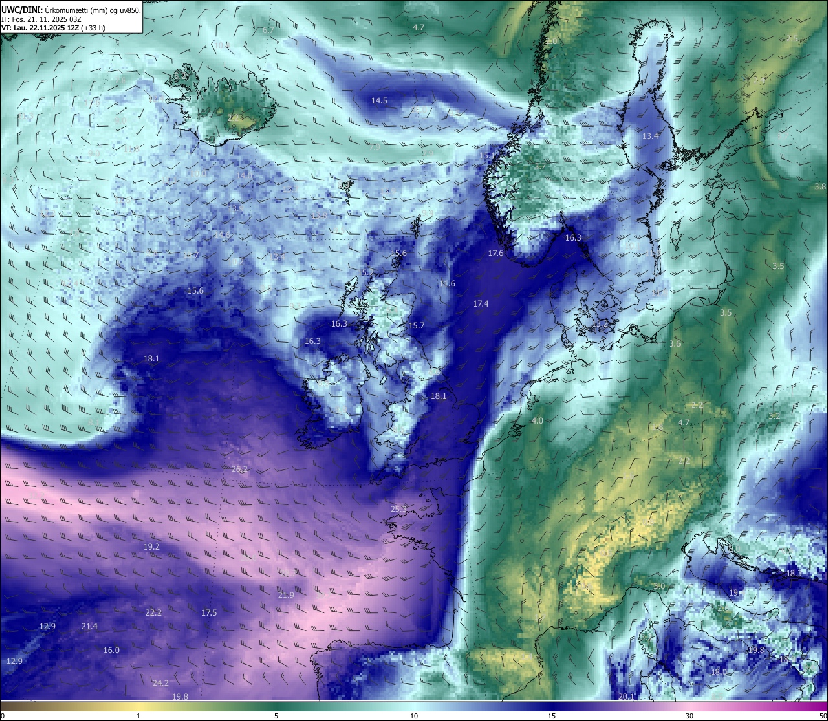Click the 21.9 value in the Bay of Biscay
This screenshot has height=721, width=828.
click(x=286, y=596)
